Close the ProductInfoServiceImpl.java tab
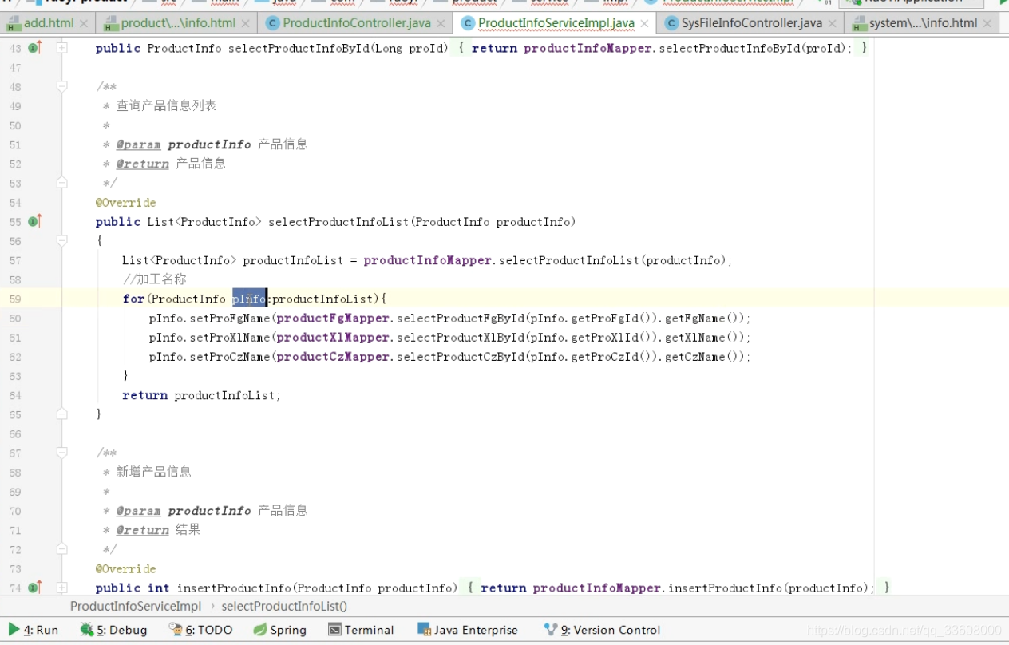This screenshot has width=1009, height=645. [645, 24]
